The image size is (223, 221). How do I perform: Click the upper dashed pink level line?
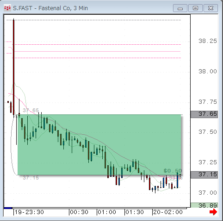click(97, 45)
